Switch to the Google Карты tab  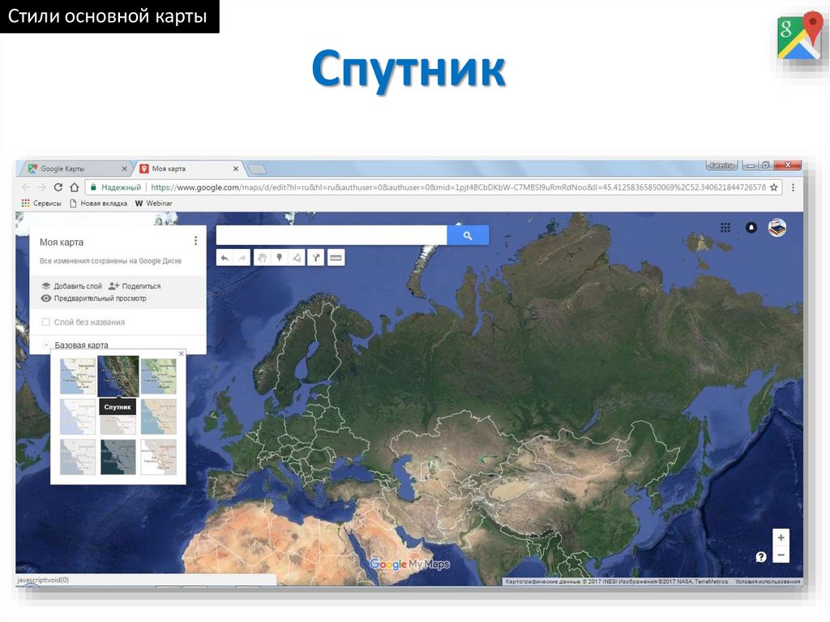coord(77,169)
